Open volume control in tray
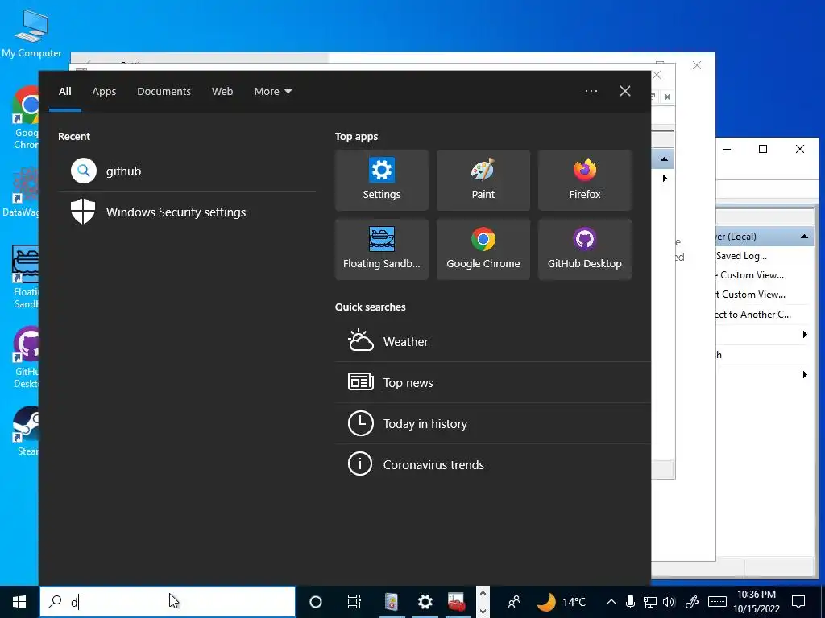Image resolution: width=825 pixels, height=618 pixels. pos(670,602)
